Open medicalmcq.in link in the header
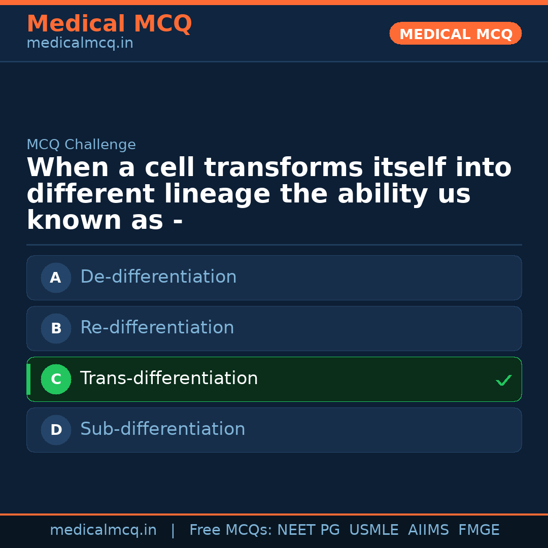Viewport: 548px width, 548px height. click(x=80, y=44)
